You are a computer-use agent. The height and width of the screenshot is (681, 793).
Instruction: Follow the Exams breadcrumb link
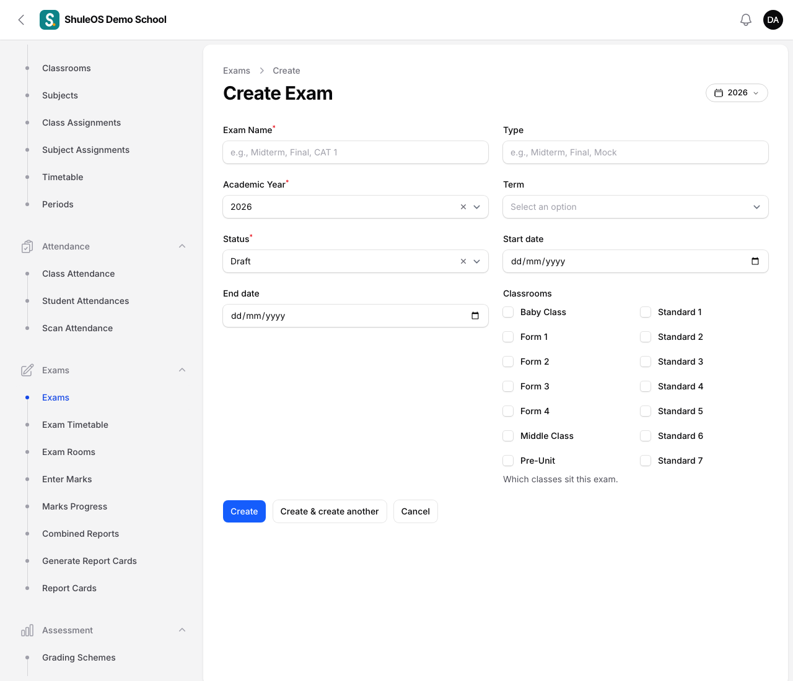tap(237, 71)
